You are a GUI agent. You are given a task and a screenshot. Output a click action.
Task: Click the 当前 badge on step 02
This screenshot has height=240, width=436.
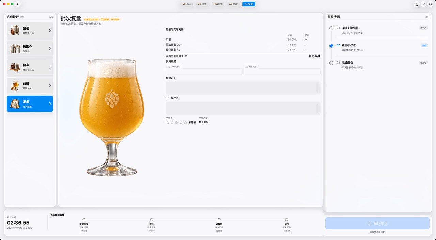point(424,45)
